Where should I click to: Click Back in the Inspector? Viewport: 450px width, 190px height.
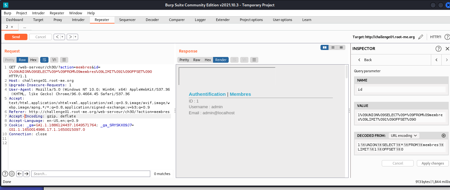click(365, 60)
